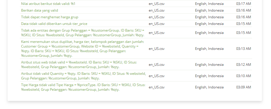The height and width of the screenshot is (109, 271).
Task: Open translation 'Berikan data yang valid'
Action: [x=40, y=10]
